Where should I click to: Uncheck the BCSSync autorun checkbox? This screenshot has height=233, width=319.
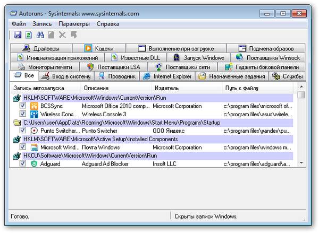(x=23, y=106)
